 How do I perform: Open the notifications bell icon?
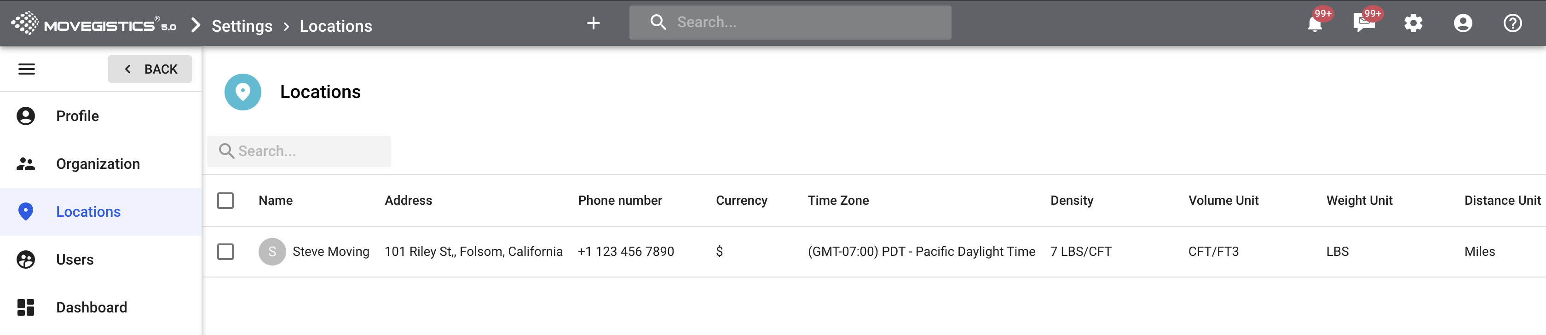click(1315, 24)
